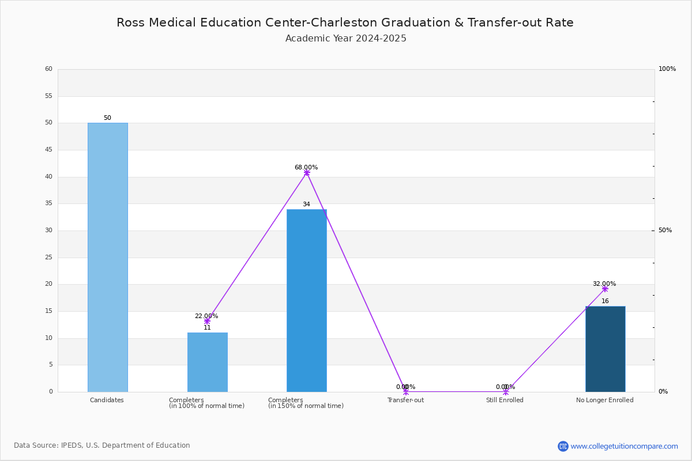Click the Completers 150% normal time label
692x461 pixels.
(306, 403)
